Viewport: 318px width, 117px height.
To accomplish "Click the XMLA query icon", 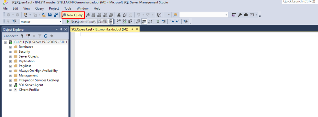I will pyautogui.click(x=105, y=15).
